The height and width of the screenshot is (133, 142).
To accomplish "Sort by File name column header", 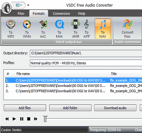I will [61, 74].
